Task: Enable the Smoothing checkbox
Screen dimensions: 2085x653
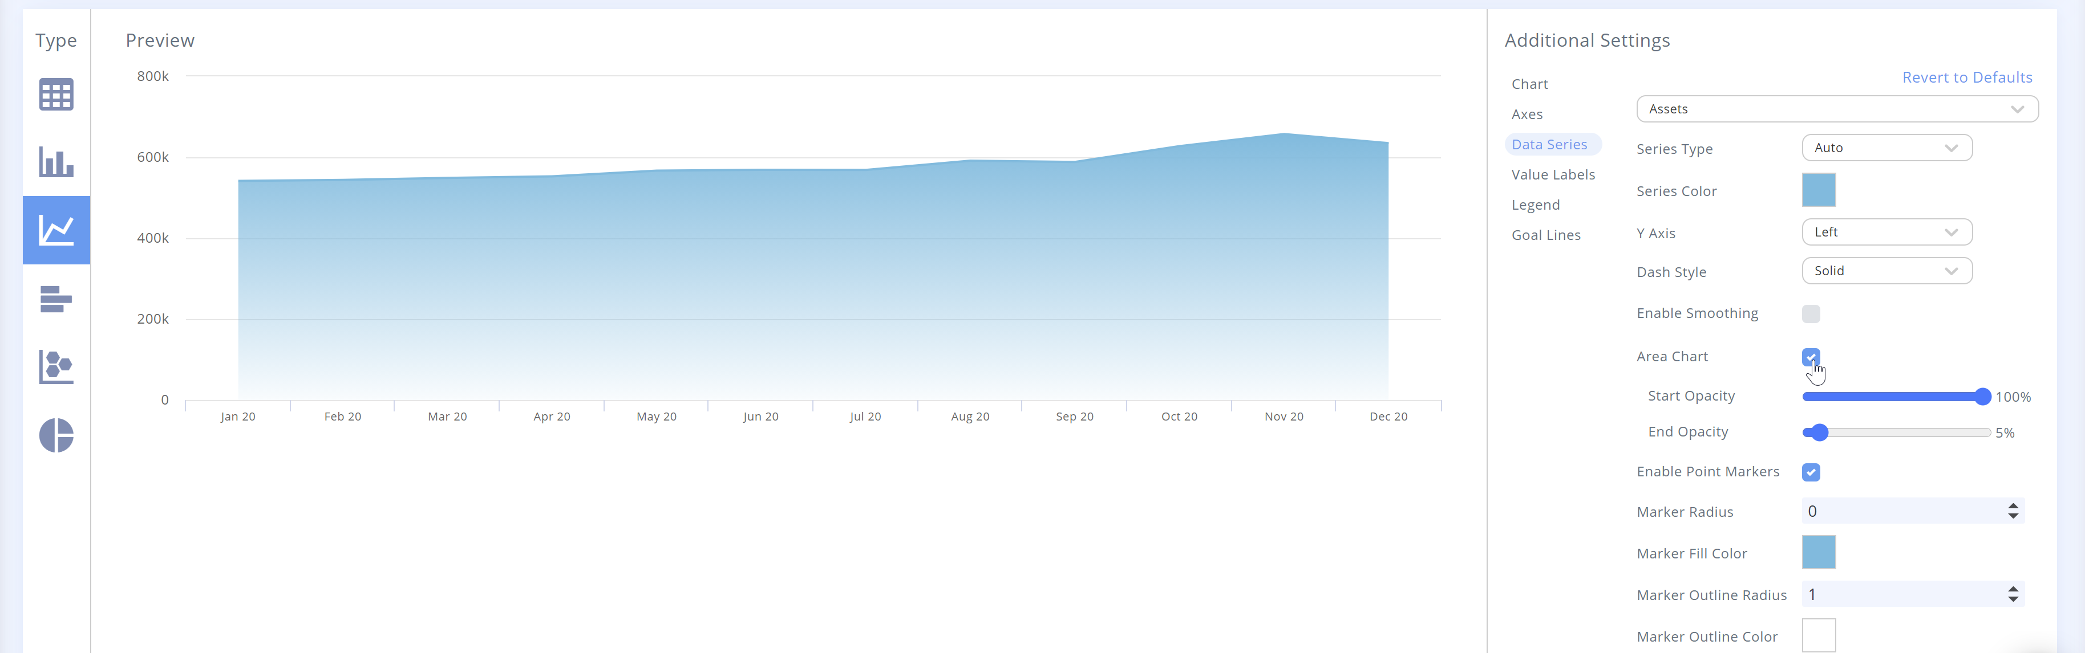Action: click(x=1811, y=313)
